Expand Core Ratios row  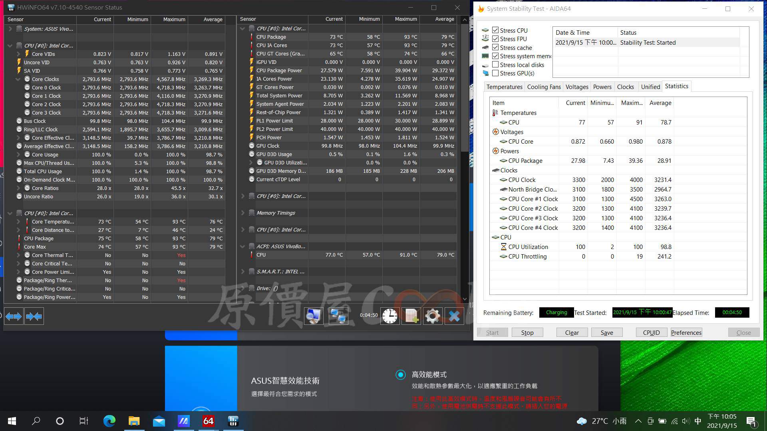click(18, 188)
